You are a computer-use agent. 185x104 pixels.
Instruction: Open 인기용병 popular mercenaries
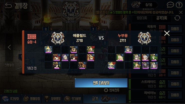point(72,99)
